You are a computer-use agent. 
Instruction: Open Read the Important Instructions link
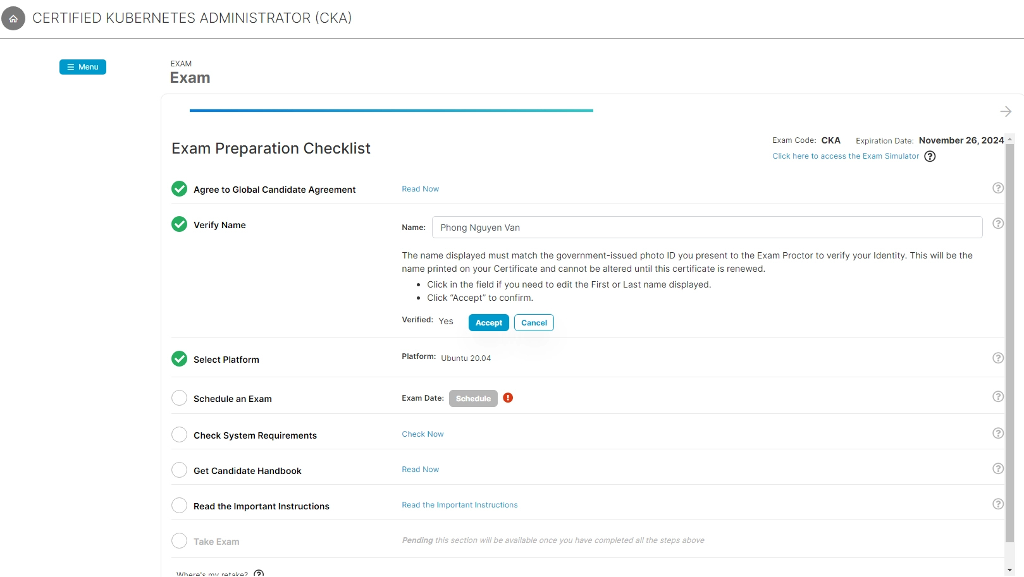click(x=459, y=505)
